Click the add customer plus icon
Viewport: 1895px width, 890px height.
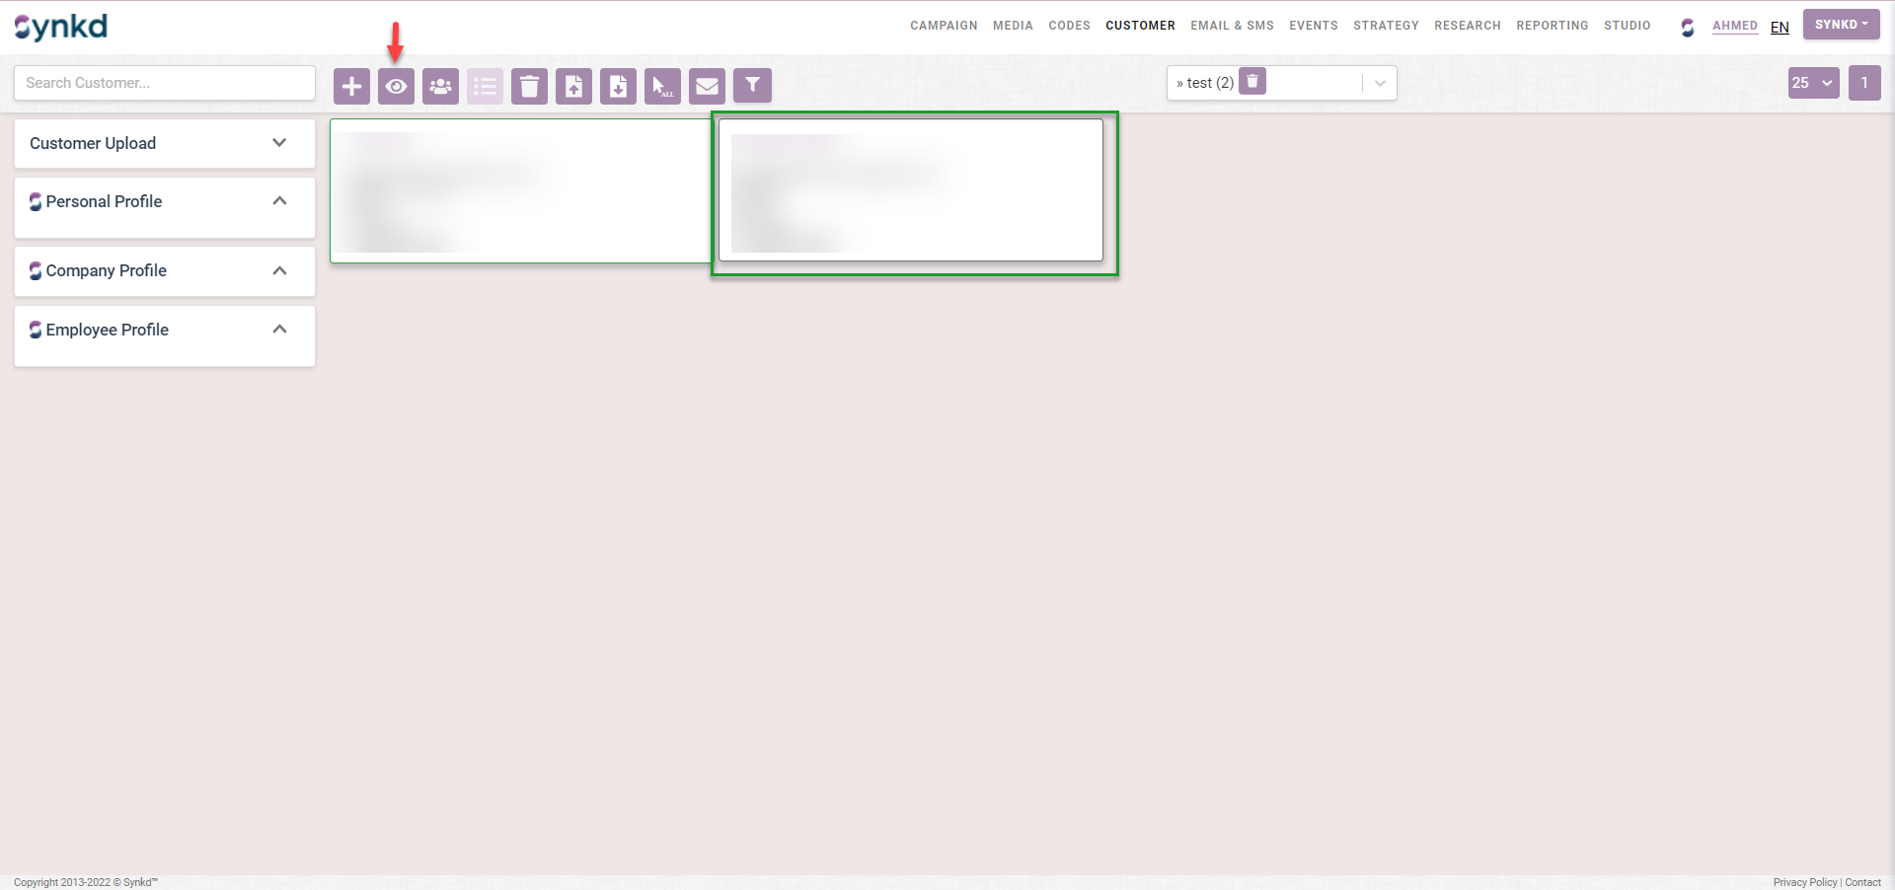coord(351,86)
